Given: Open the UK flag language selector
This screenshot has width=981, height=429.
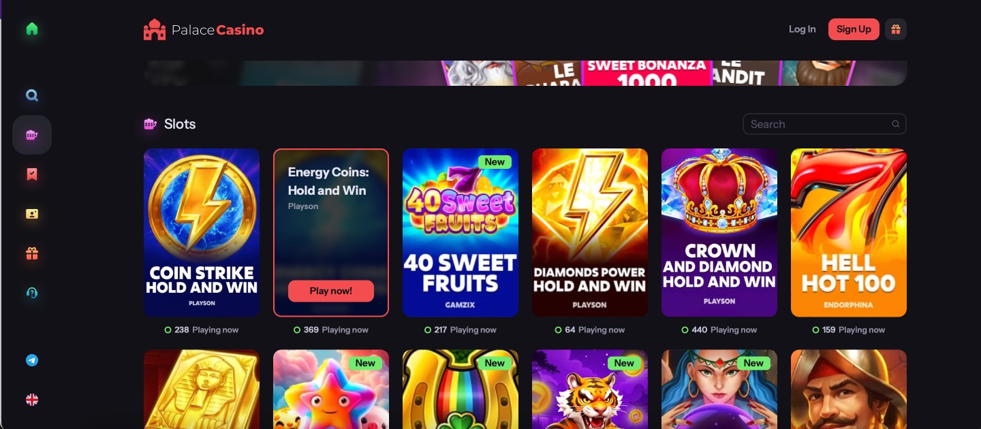Looking at the screenshot, I should [32, 400].
